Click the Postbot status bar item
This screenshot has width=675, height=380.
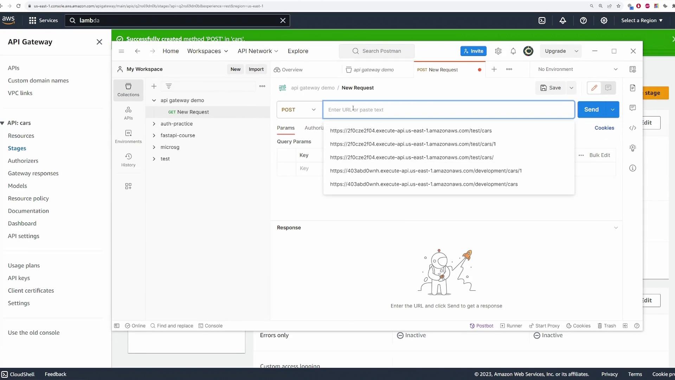[x=481, y=326]
